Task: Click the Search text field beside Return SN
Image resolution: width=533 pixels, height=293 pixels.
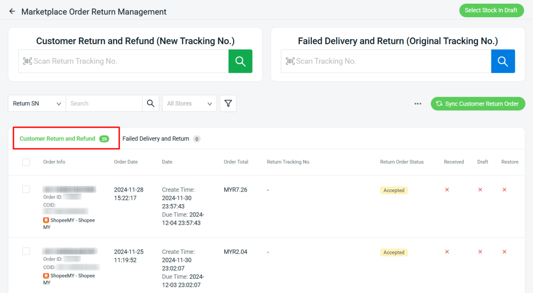Action: pos(104,104)
